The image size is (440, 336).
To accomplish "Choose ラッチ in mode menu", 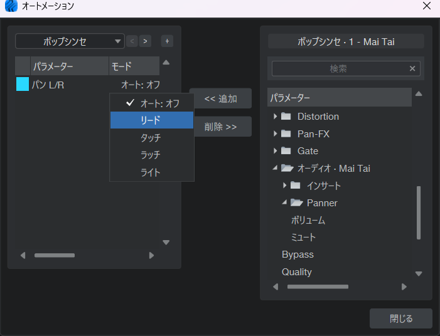I will tap(152, 155).
